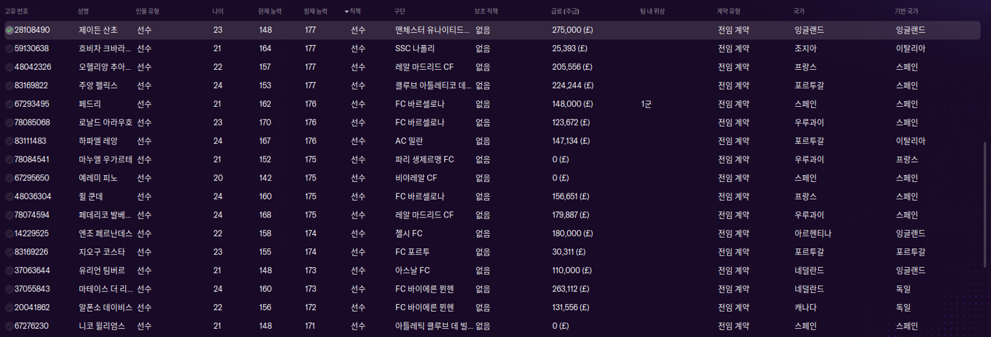
Task: Tick the selection circle for ID 48042326
Action: (x=9, y=67)
